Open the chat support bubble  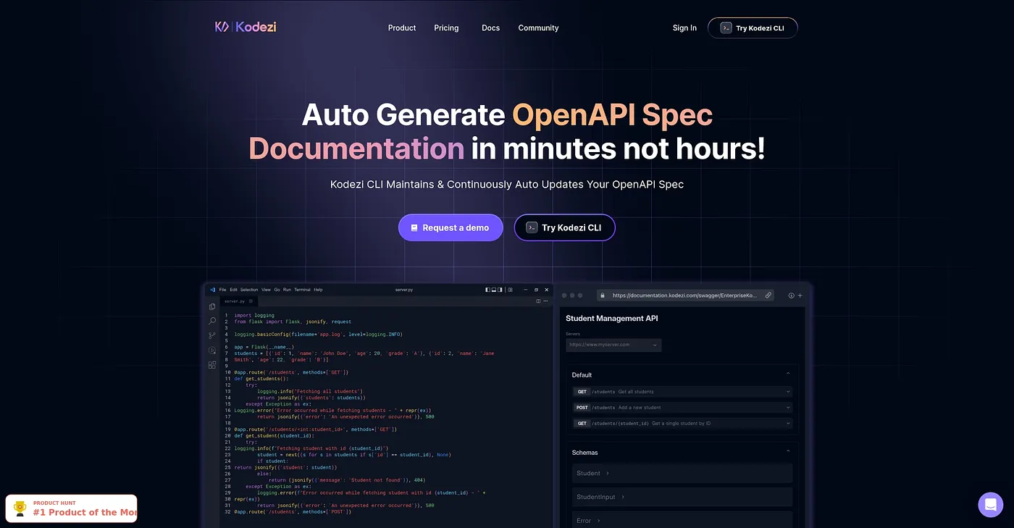pyautogui.click(x=990, y=505)
